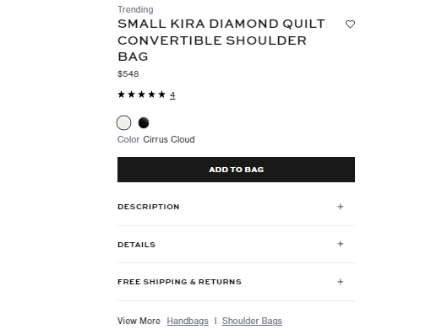Click the plus icon beside Free Shipping & Returns

click(x=341, y=282)
